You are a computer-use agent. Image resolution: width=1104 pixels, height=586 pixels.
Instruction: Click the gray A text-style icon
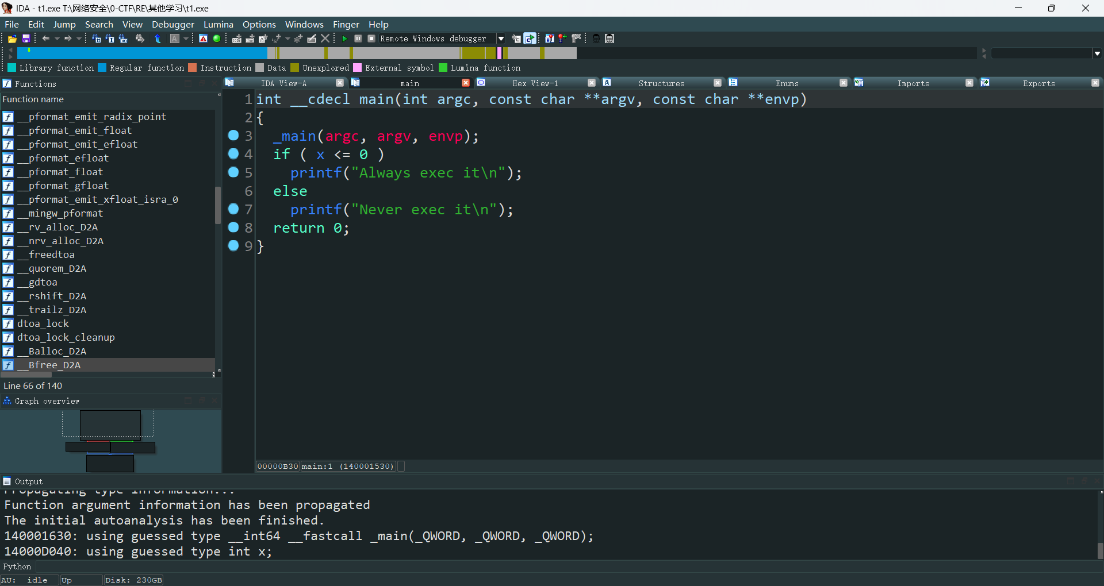[175, 38]
